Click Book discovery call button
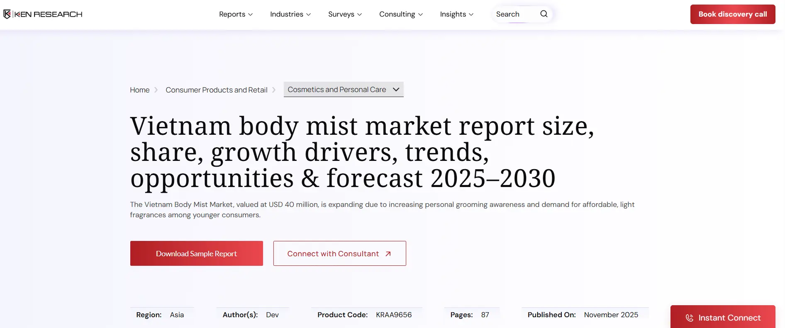 [x=733, y=14]
